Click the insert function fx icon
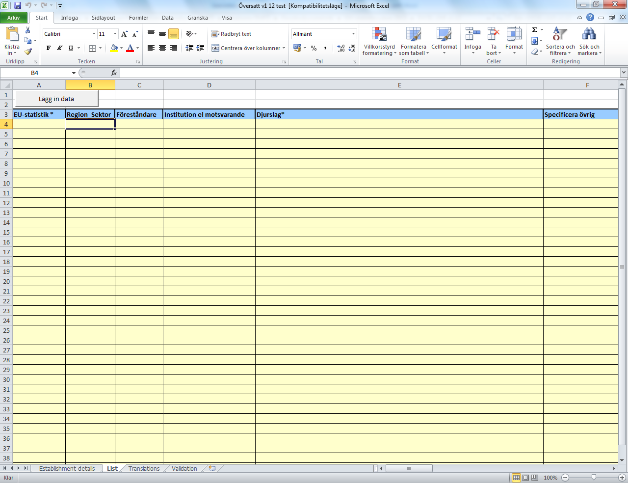Screen dimensions: 628x483 coord(114,73)
